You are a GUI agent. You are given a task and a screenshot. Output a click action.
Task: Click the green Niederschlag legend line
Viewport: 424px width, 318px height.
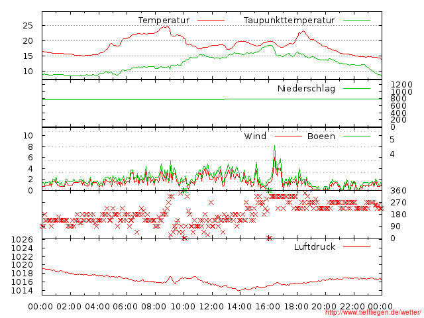pos(356,88)
